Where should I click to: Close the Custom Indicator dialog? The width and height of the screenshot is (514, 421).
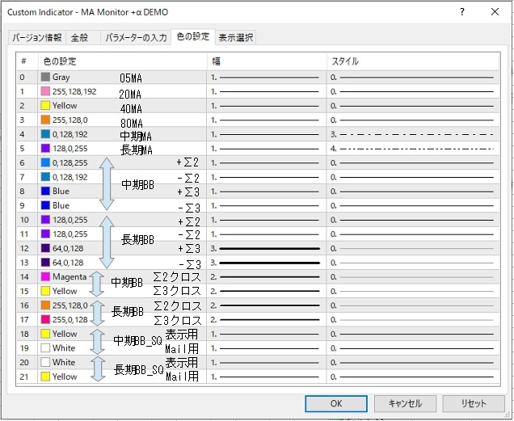point(495,12)
